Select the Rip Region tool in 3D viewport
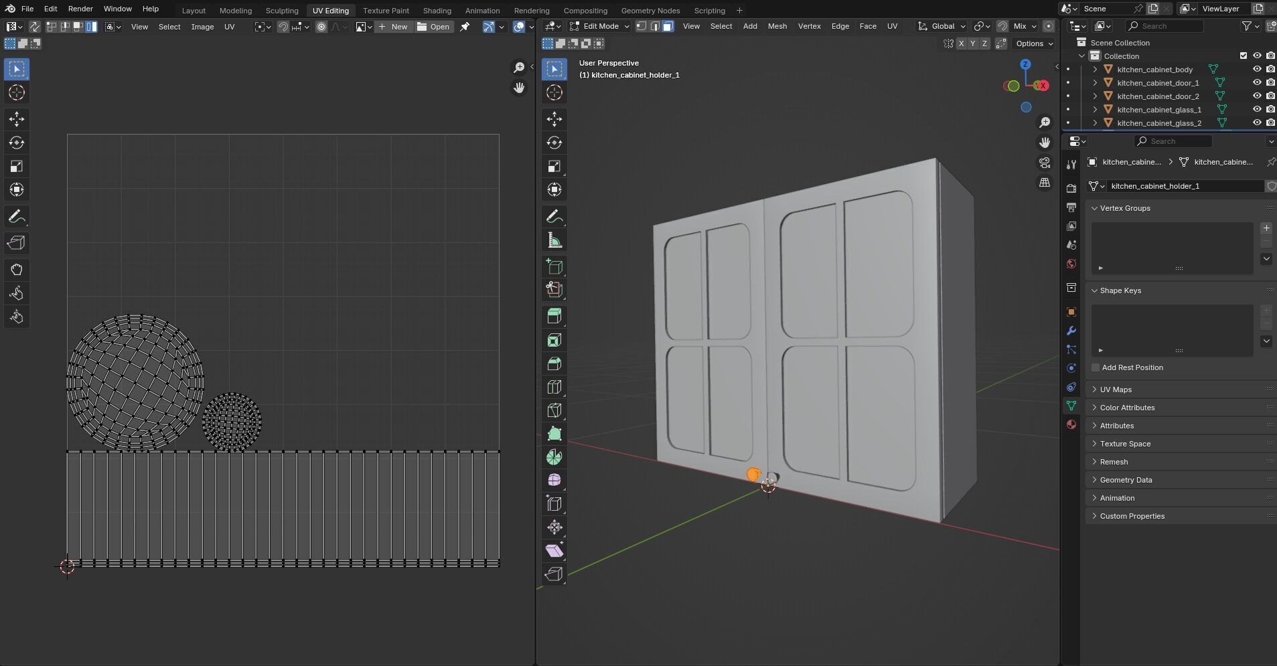The width and height of the screenshot is (1277, 666). (554, 574)
